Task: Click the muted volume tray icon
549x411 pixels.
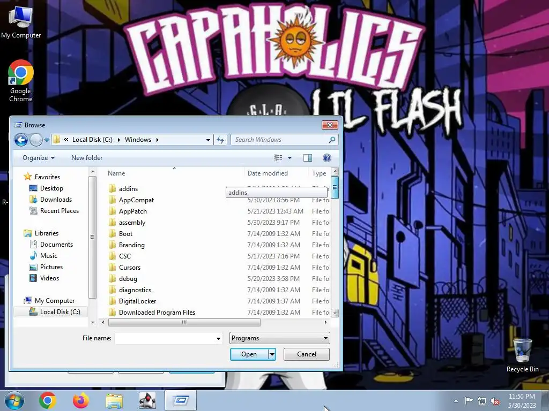Action: [495, 401]
